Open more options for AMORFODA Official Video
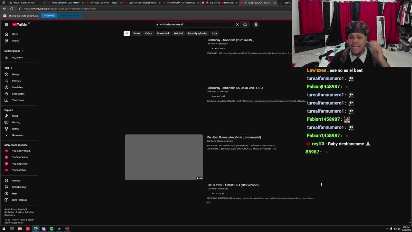Viewport: 412px width, 232px height. tap(321, 185)
